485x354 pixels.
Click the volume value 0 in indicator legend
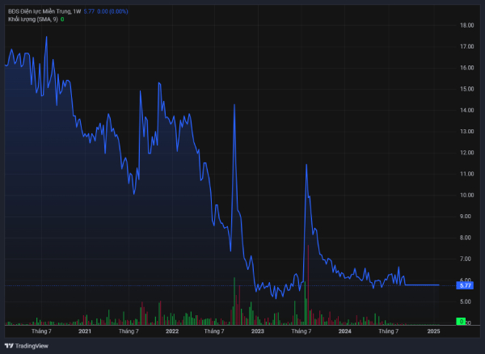point(62,19)
